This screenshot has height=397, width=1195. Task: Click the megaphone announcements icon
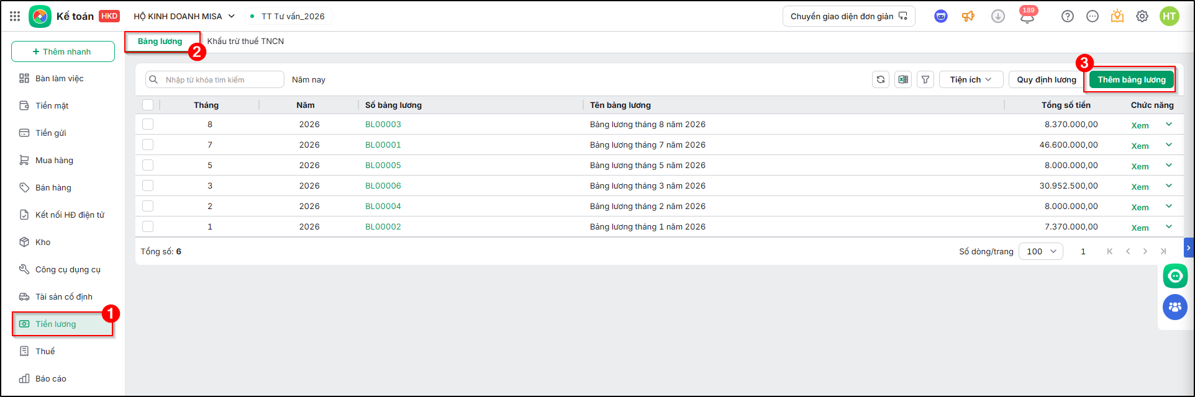point(968,16)
